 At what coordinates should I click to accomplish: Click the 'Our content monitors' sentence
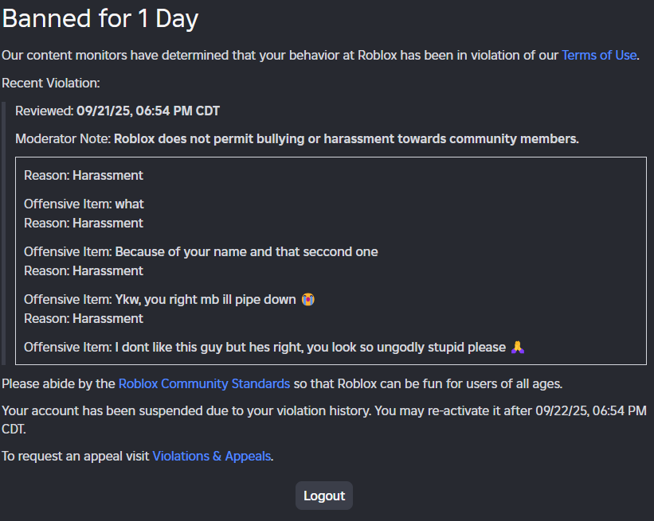tap(279, 55)
